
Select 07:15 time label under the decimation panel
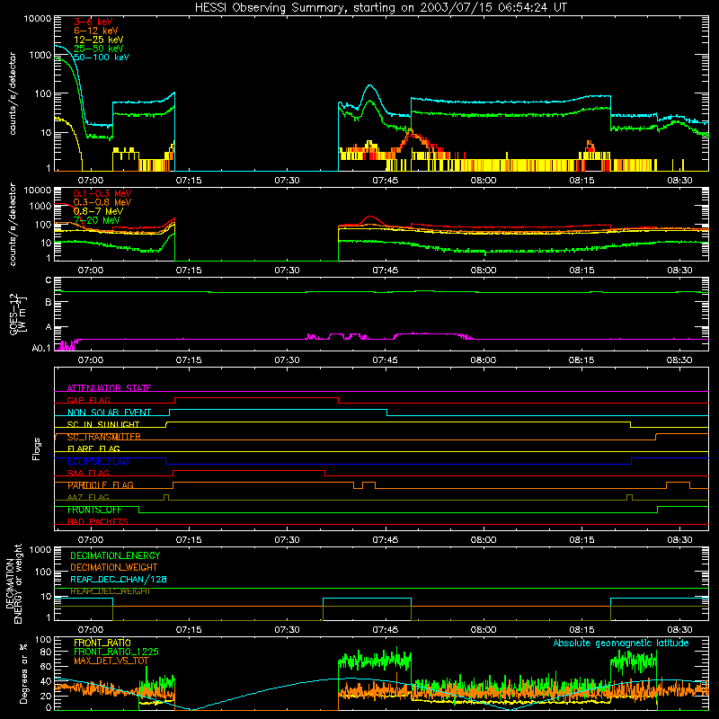click(189, 630)
